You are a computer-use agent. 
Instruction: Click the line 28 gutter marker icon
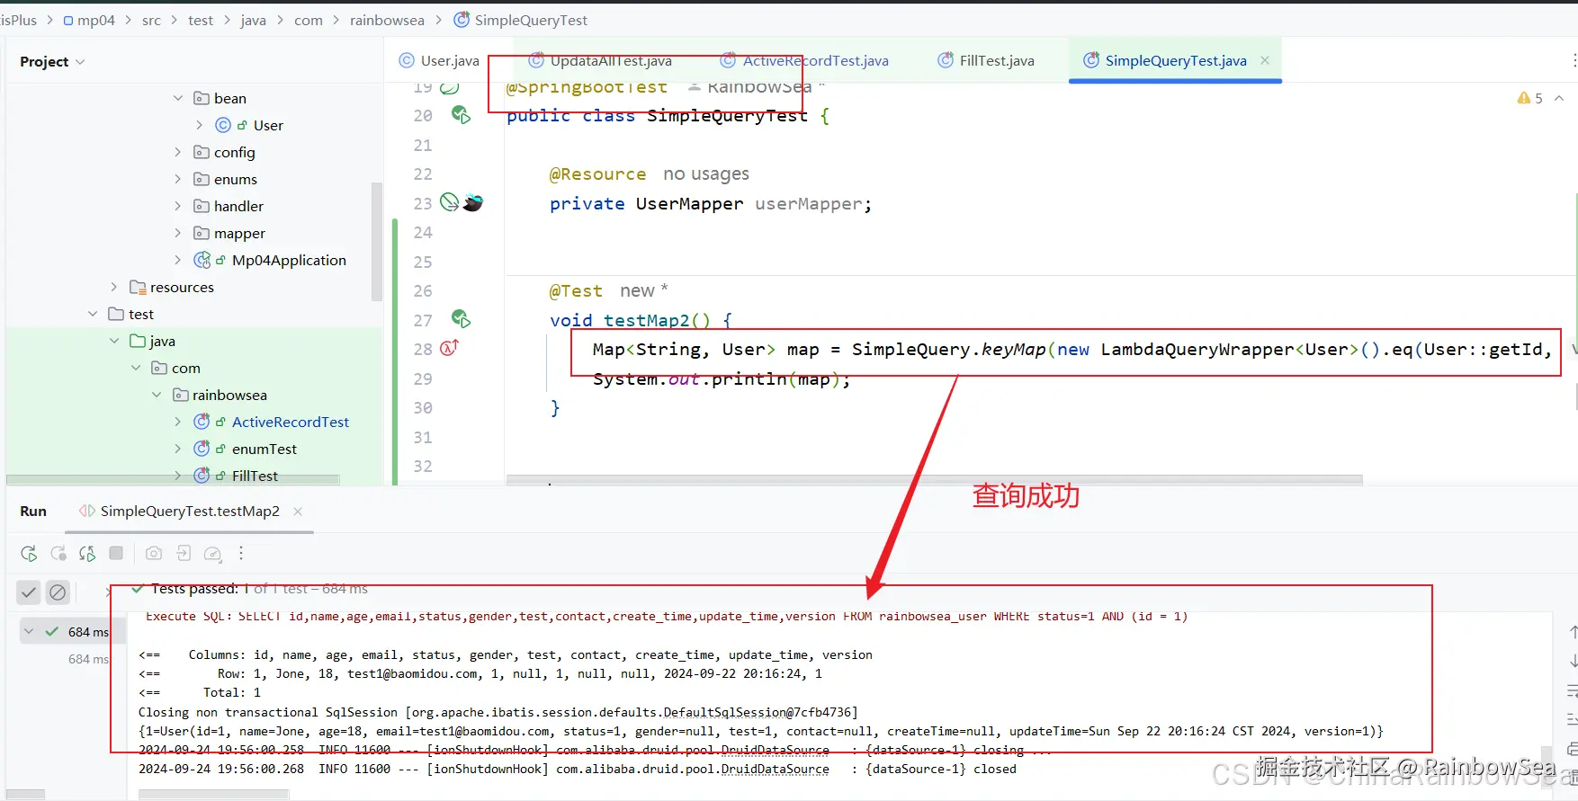point(449,348)
